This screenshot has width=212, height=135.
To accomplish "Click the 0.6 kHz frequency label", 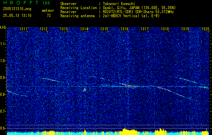I will [x=3, y=128].
